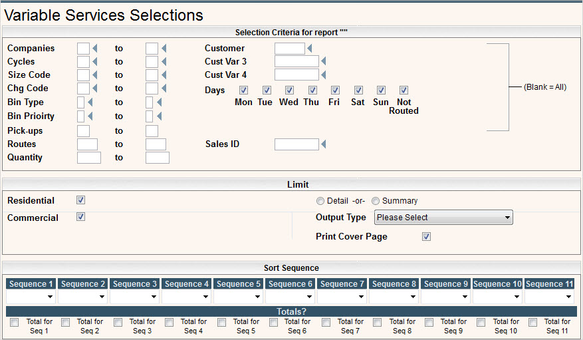The image size is (583, 340).
Task: Select the Detail radio button
Action: [320, 201]
